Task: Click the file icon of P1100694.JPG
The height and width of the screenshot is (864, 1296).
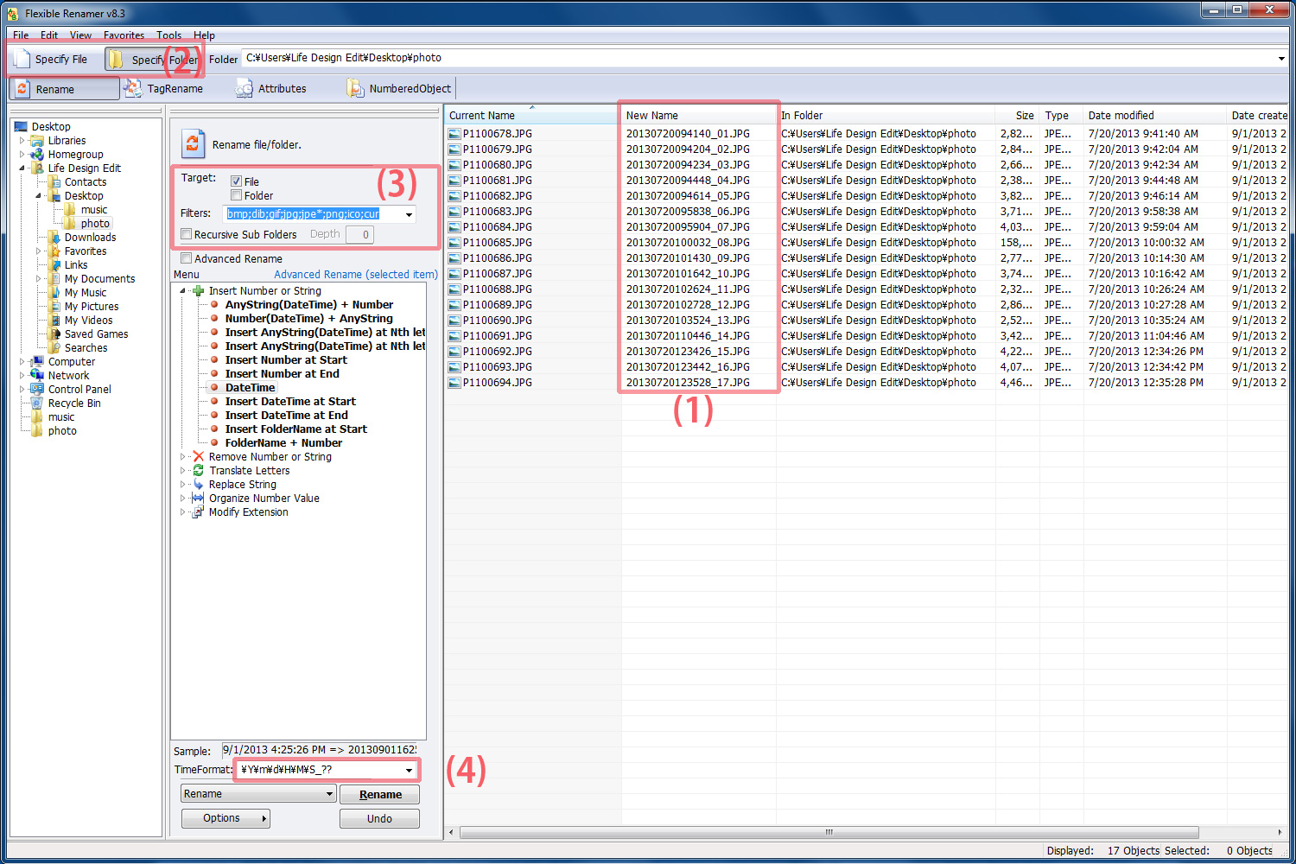Action: tap(454, 382)
